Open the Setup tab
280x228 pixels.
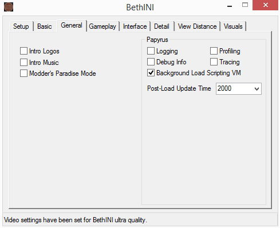tap(21, 26)
